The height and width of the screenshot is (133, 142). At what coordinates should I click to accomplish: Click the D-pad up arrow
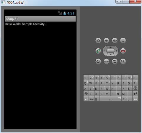(x=110, y=47)
